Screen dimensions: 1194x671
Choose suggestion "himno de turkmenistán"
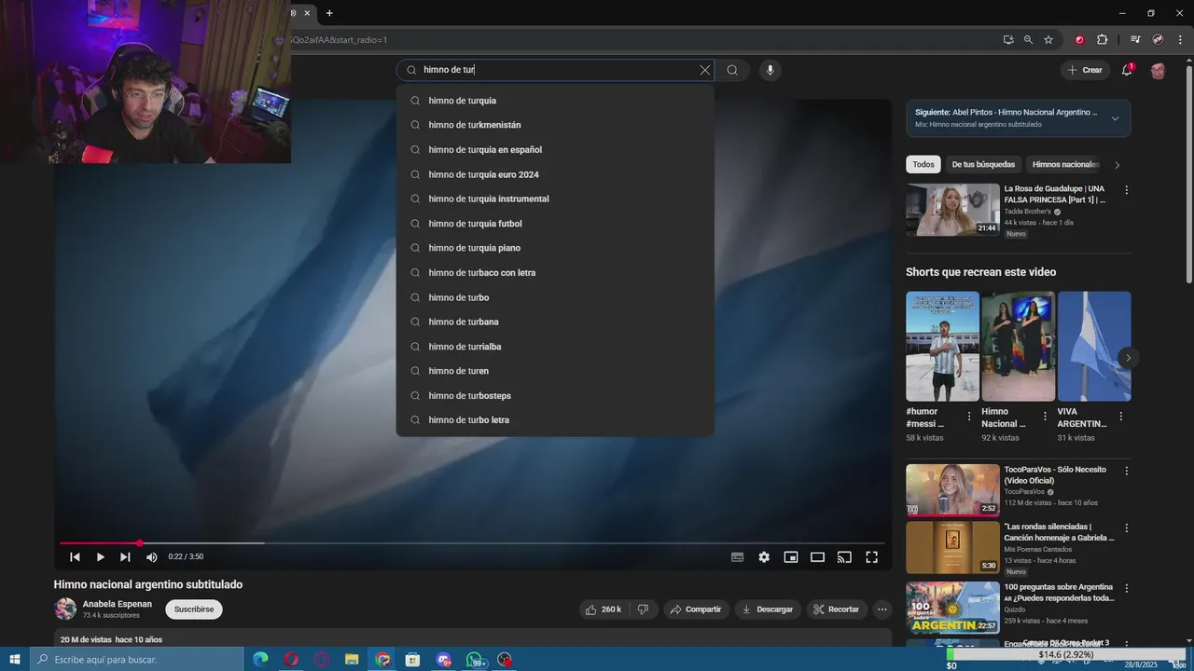(x=555, y=125)
